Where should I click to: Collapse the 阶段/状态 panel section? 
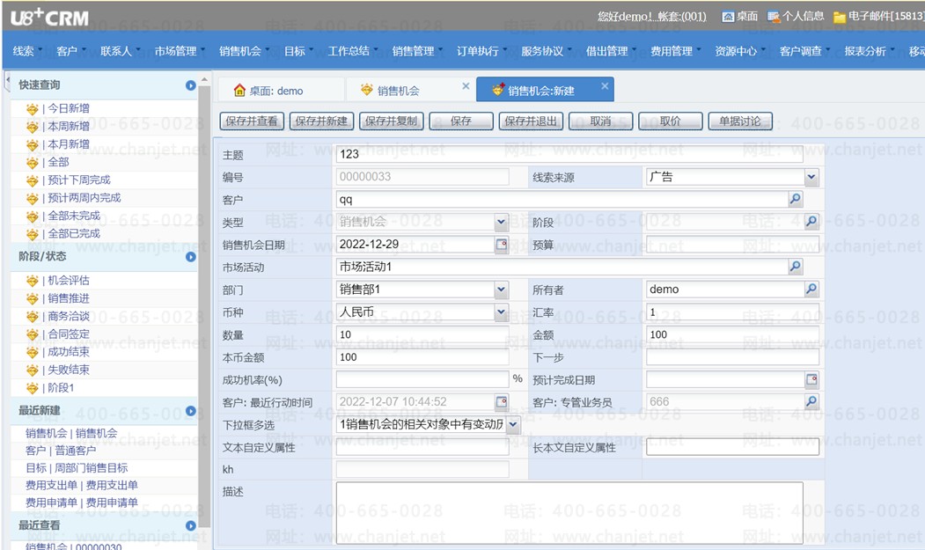coord(190,257)
